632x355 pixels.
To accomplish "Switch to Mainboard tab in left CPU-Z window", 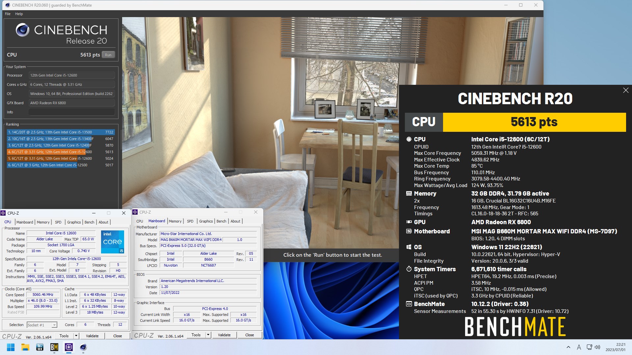I will coord(25,222).
